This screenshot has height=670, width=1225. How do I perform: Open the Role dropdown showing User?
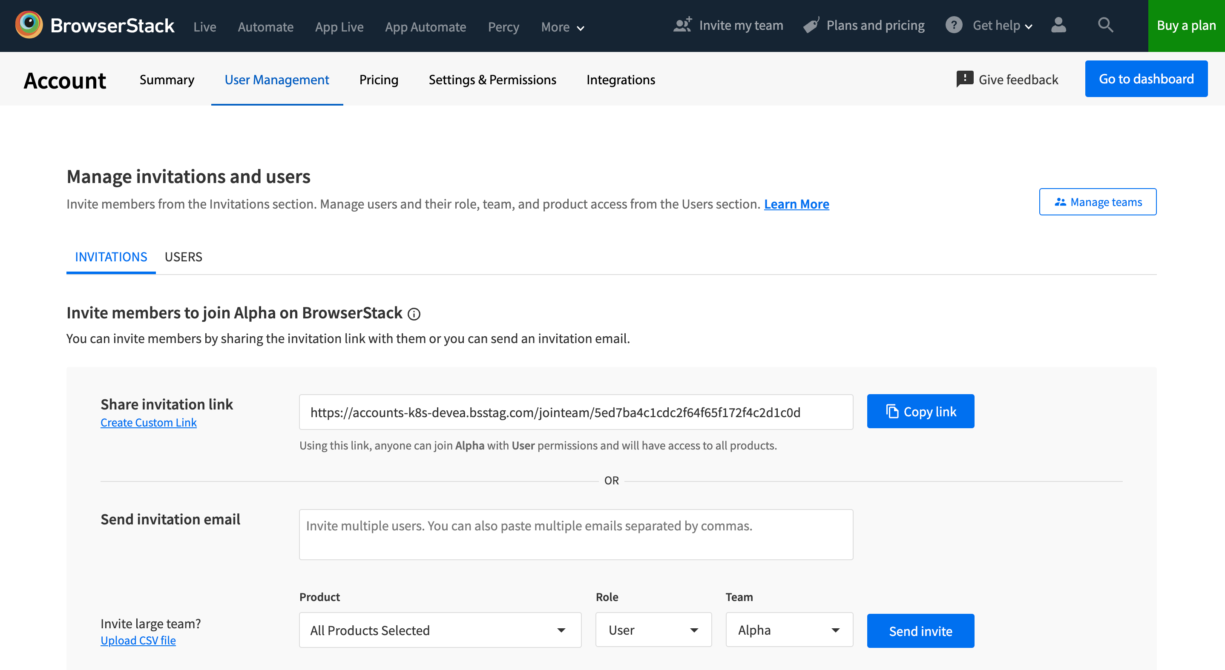[653, 630]
